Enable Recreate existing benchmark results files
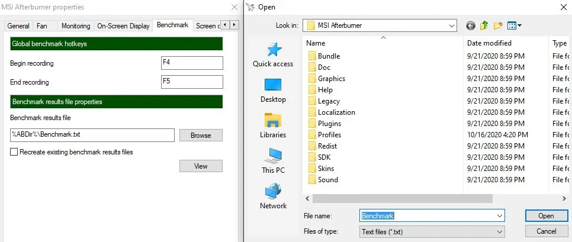Screen dimensions: 572x242 tap(14, 152)
